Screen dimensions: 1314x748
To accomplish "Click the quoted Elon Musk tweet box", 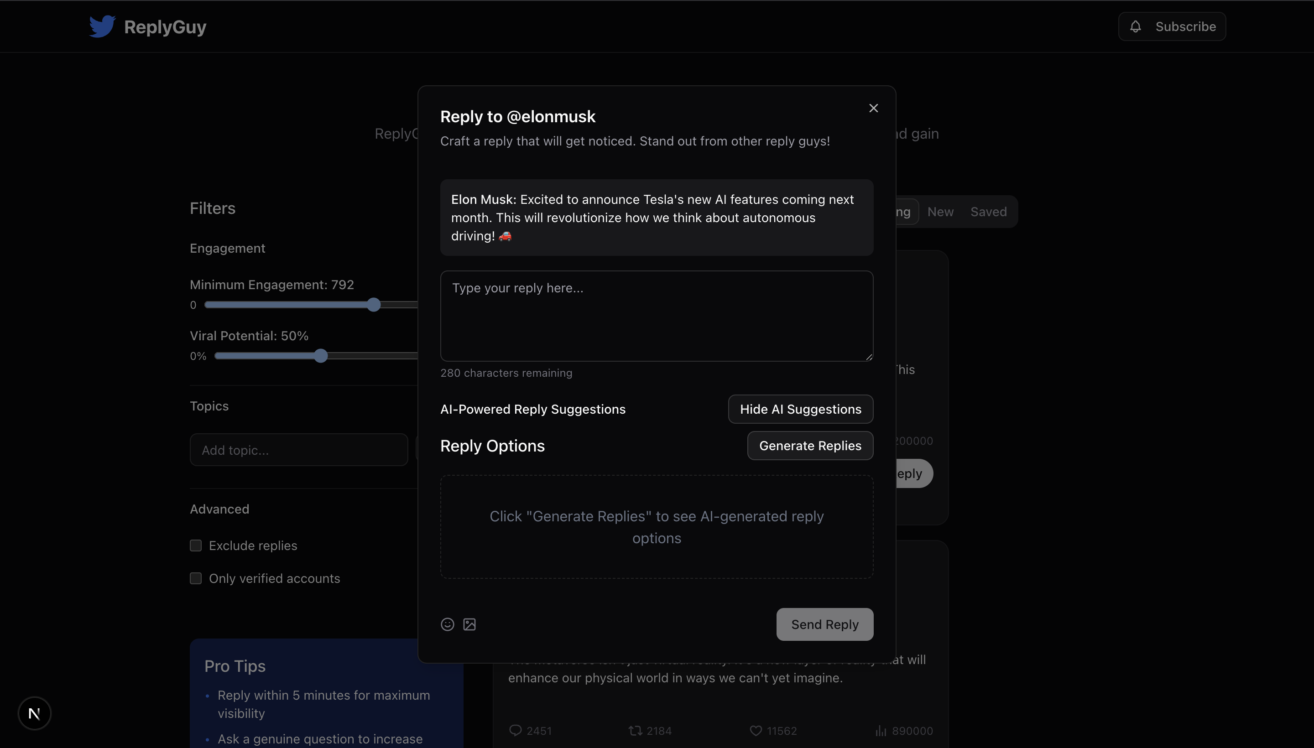I will tap(656, 217).
